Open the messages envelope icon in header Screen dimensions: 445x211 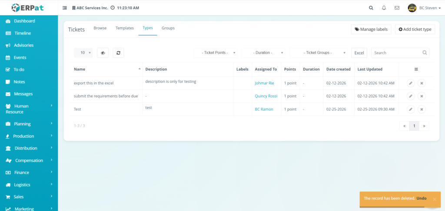coord(397,8)
